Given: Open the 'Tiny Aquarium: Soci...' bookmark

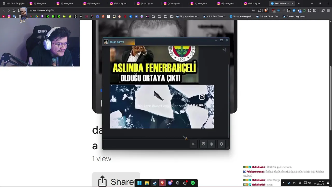Looking at the screenshot, I should [188, 16].
